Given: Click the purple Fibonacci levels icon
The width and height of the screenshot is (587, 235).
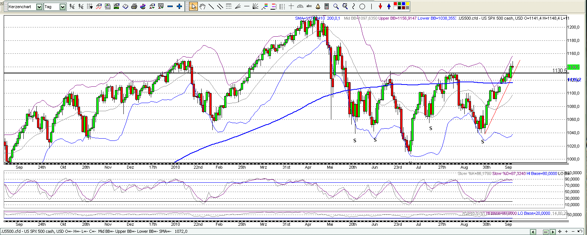Looking at the screenshot, I should (273, 6).
